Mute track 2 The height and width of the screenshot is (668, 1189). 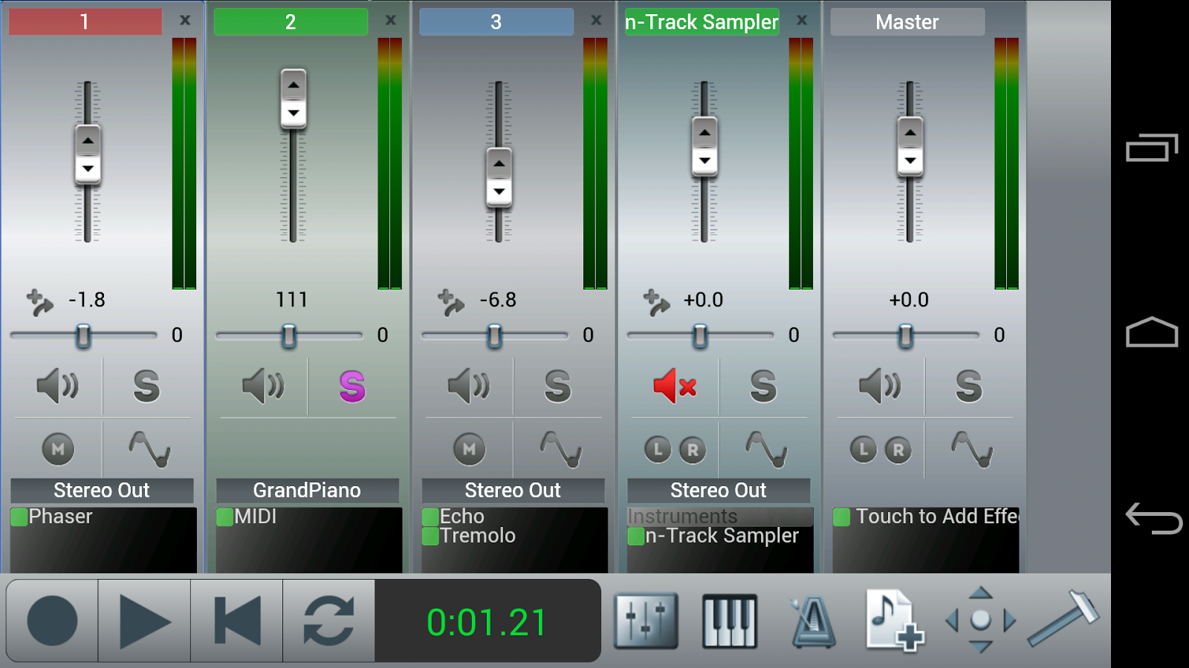[263, 386]
